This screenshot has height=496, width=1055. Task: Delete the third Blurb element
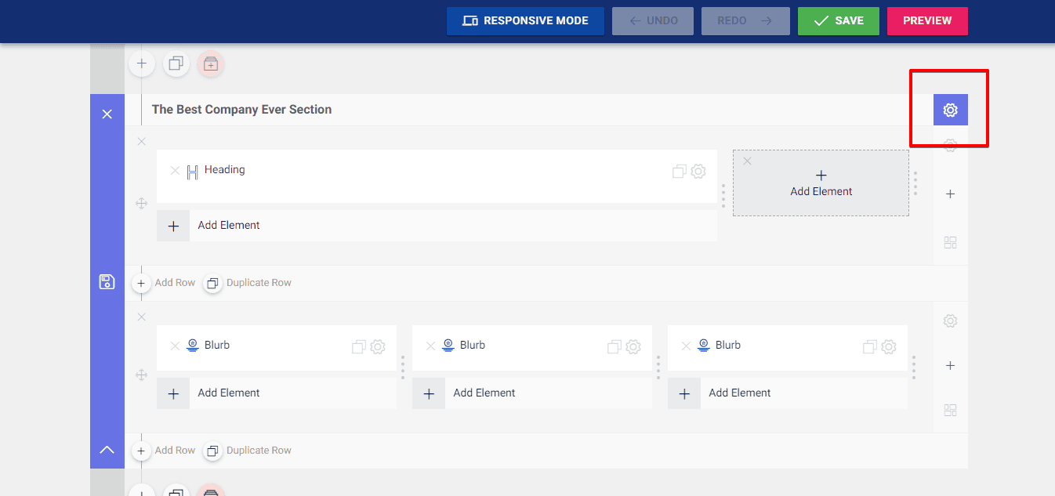[686, 346]
